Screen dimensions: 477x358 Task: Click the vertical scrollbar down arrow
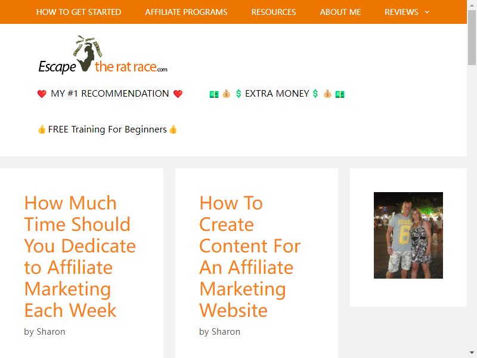click(472, 353)
